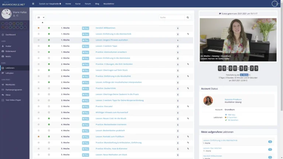Viewport: 283px width, 159px height.
Task: Click the Suche search field
Action: click(172, 18)
